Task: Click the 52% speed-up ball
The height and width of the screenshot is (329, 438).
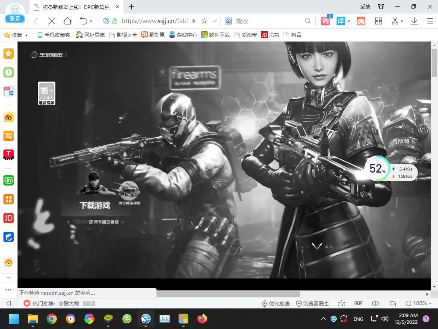Action: (377, 168)
